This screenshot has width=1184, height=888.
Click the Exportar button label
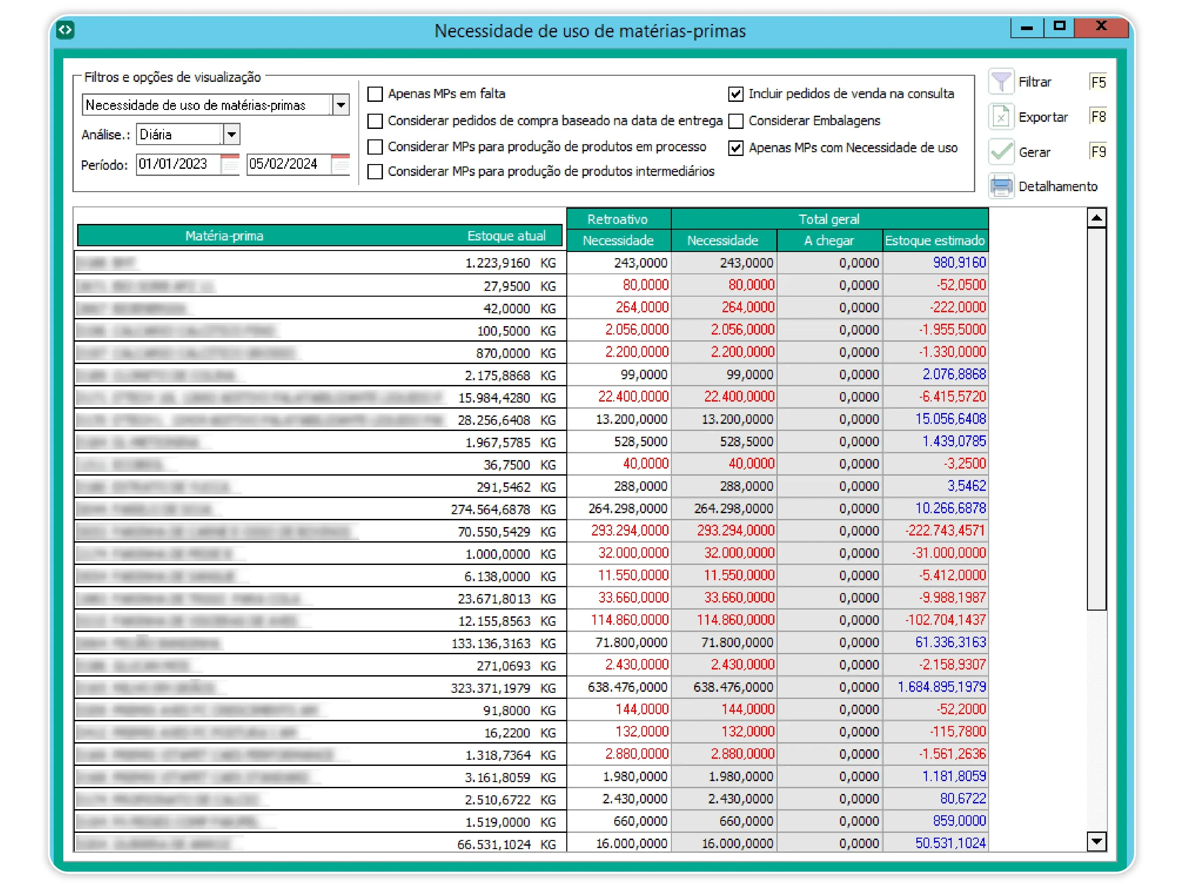(x=1043, y=117)
